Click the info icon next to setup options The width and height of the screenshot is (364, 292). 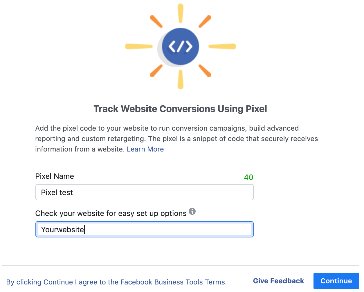[x=192, y=211]
